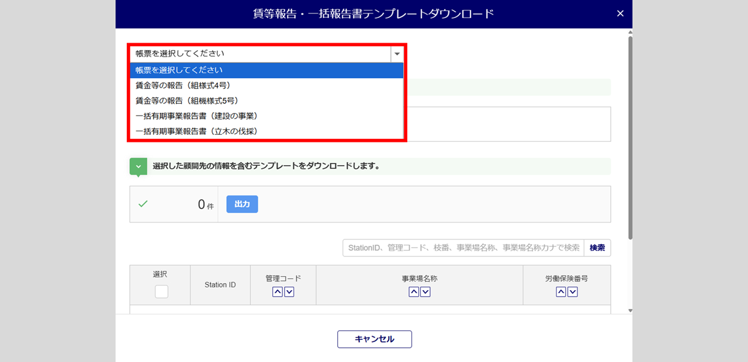The height and width of the screenshot is (362, 748).
Task: Click the キャンセル button
Action: click(374, 339)
